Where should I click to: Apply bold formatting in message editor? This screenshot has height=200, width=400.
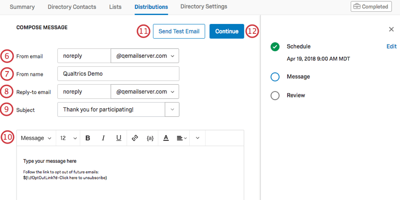(88, 138)
